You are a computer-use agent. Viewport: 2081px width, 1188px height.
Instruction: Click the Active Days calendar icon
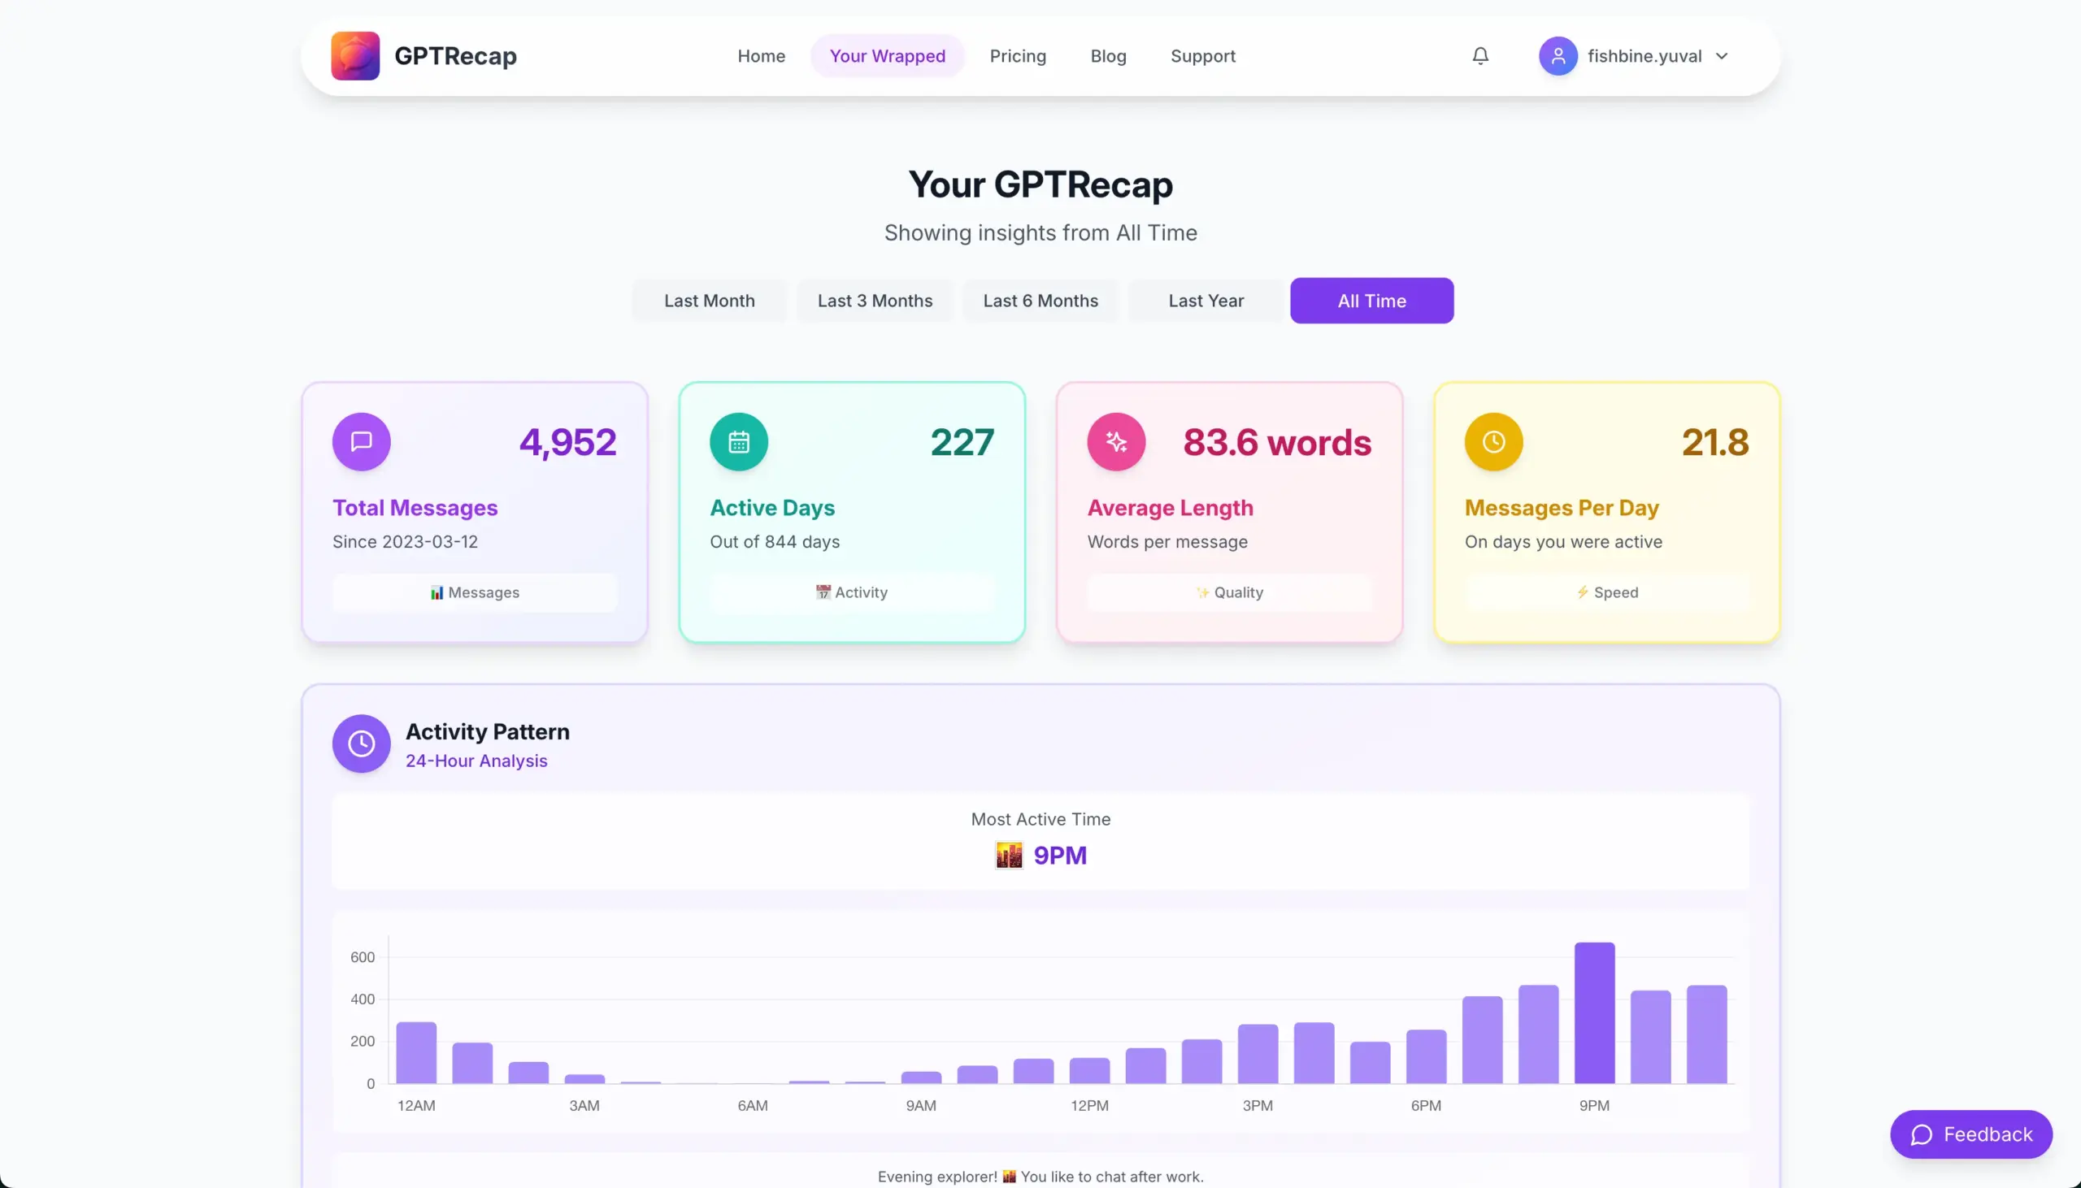pos(739,441)
